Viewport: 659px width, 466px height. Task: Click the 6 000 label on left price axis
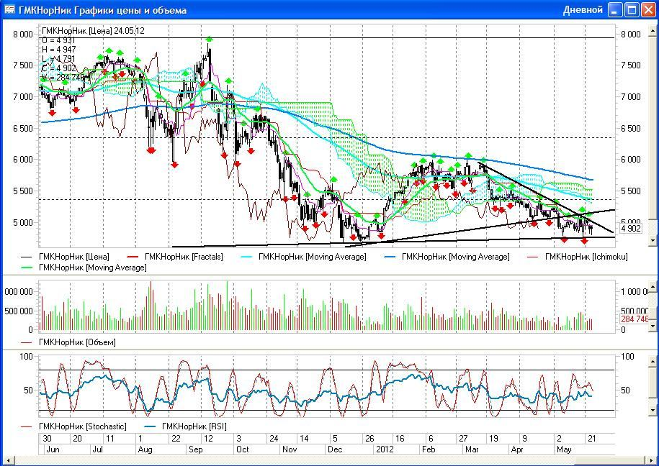pos(23,160)
